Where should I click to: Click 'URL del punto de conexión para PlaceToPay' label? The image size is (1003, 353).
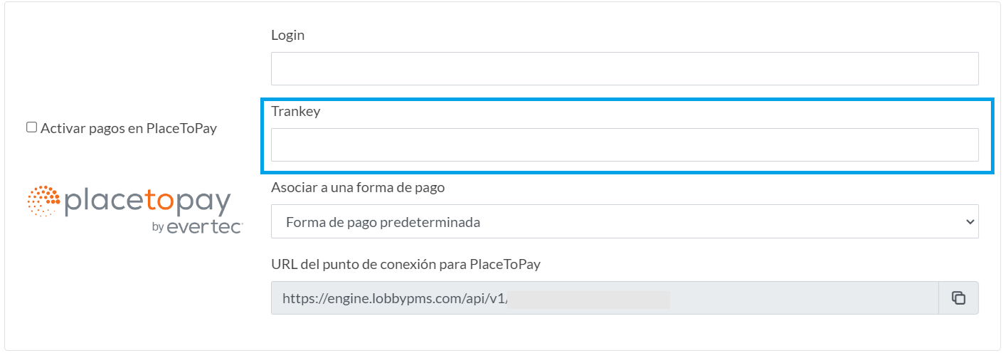(405, 264)
